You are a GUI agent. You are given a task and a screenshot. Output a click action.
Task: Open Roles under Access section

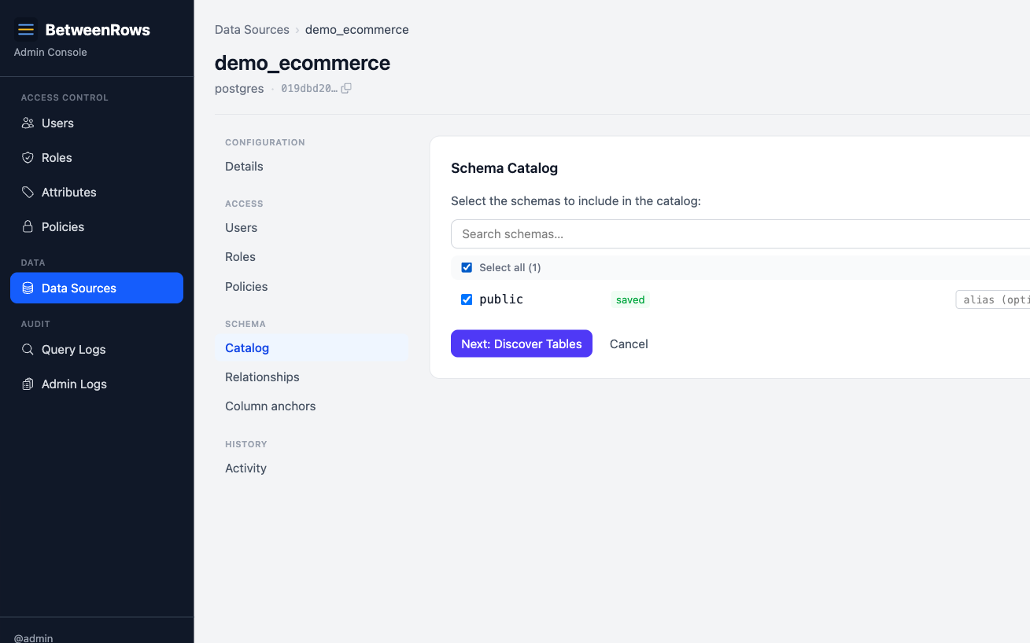(312, 257)
